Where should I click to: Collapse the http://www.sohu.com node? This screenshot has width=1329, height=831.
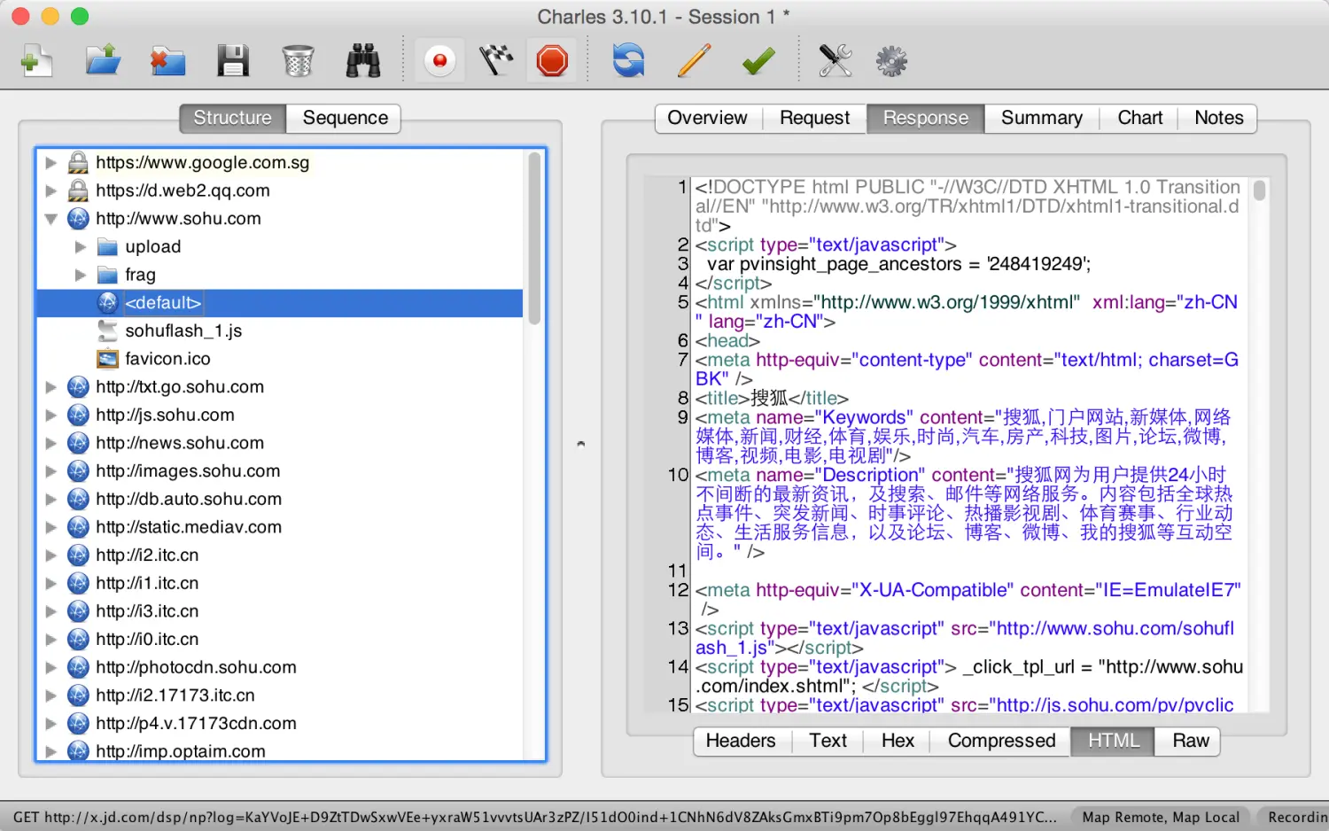click(x=51, y=219)
